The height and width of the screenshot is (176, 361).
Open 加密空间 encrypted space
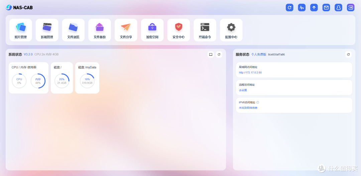tap(152, 30)
